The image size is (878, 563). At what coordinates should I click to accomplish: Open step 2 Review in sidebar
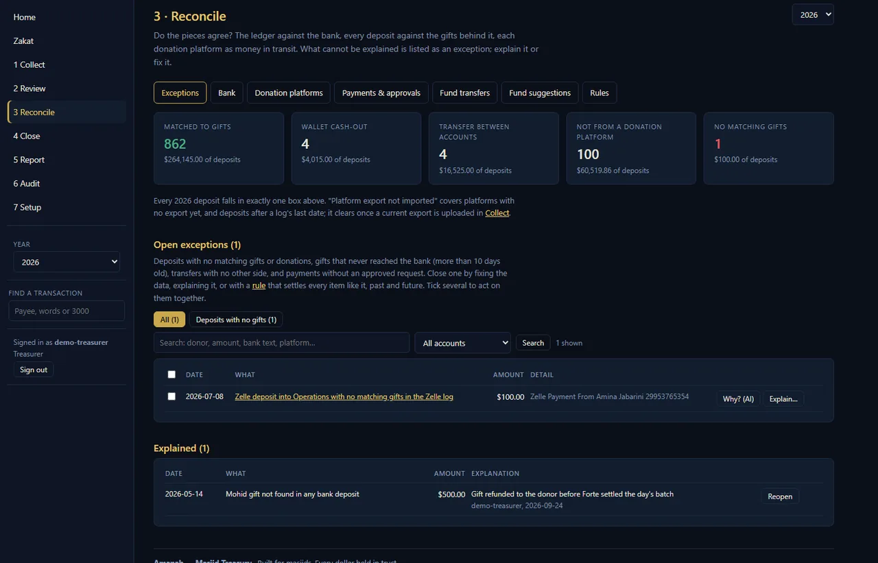[67, 88]
